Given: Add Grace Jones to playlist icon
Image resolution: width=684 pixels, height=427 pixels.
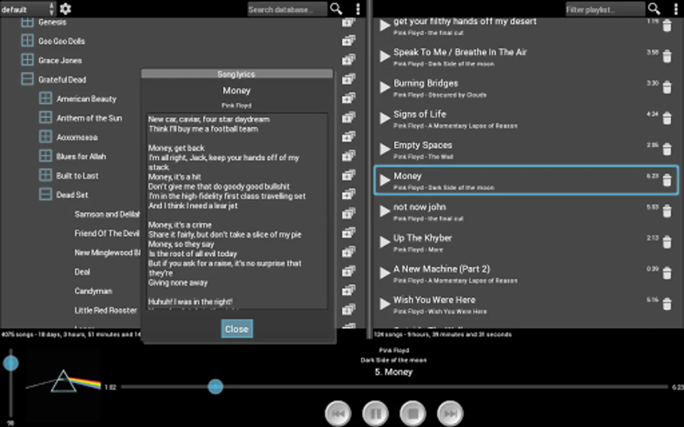Looking at the screenshot, I should (349, 60).
